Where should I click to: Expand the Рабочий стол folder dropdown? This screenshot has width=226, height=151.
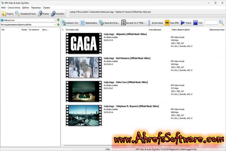[x=54, y=20]
